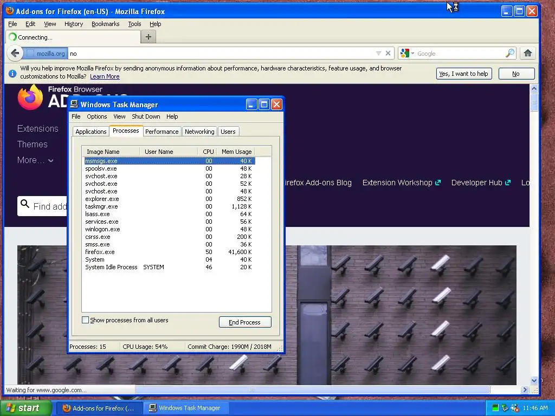Go back with Firefox back arrow
The height and width of the screenshot is (416, 555).
coord(15,54)
